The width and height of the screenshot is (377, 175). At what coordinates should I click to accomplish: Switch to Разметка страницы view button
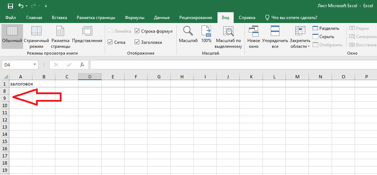pyautogui.click(x=60, y=37)
